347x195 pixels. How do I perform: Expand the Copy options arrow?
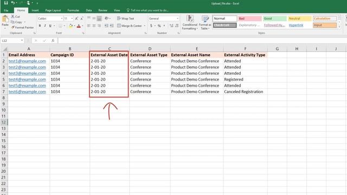tap(24, 22)
